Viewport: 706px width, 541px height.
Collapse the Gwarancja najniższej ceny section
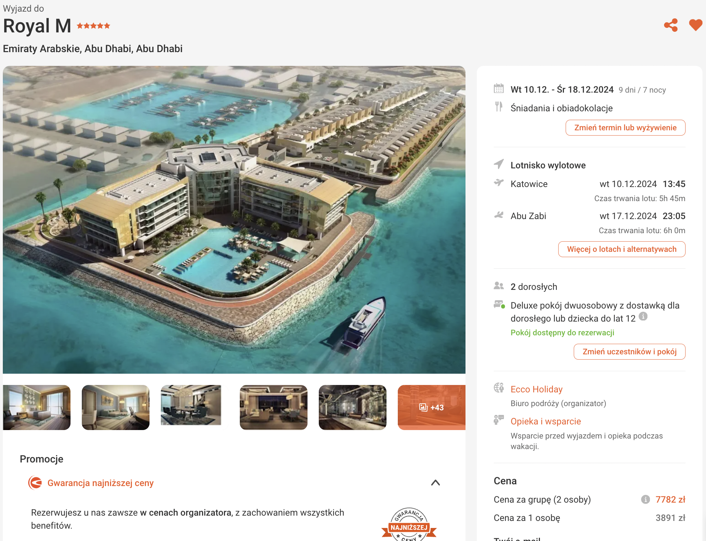click(436, 483)
